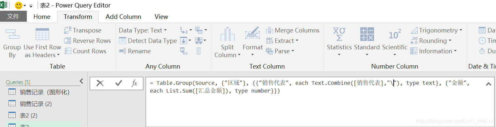Expand the Split Column dropdown arrow

[x=239, y=55]
